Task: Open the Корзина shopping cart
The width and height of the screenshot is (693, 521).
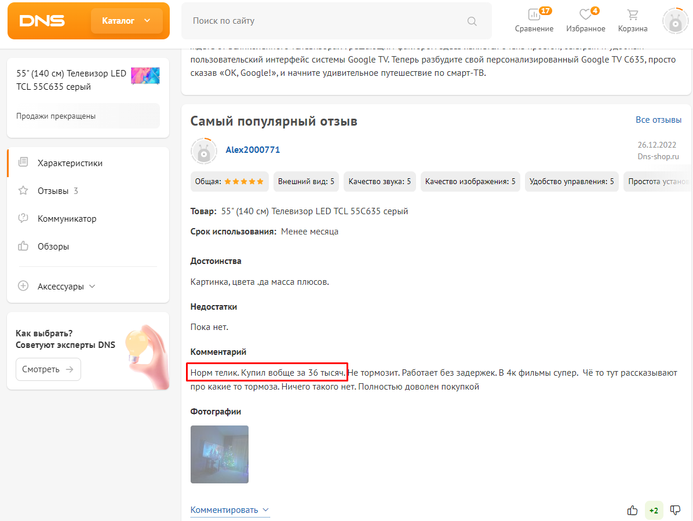Action: 633,21
